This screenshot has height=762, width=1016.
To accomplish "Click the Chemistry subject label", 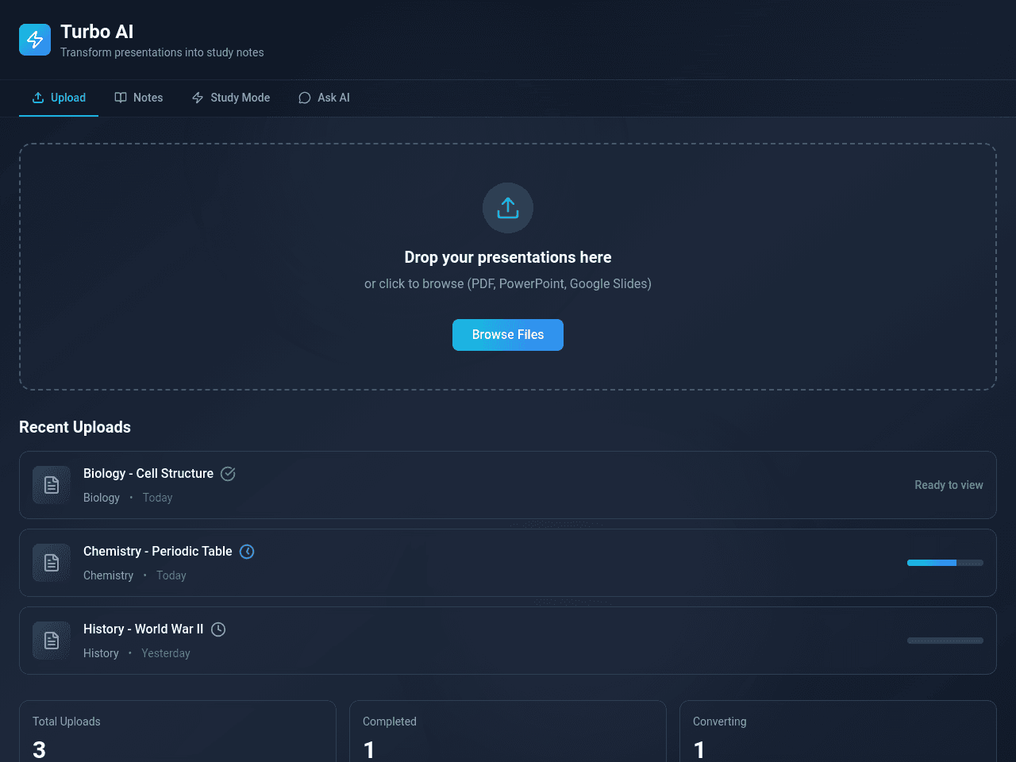I will point(108,575).
